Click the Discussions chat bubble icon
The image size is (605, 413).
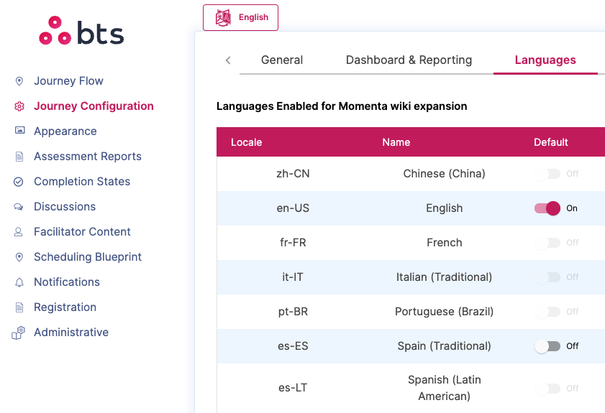point(19,207)
